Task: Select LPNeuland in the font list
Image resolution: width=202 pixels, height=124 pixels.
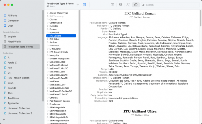Action: click(x=55, y=49)
